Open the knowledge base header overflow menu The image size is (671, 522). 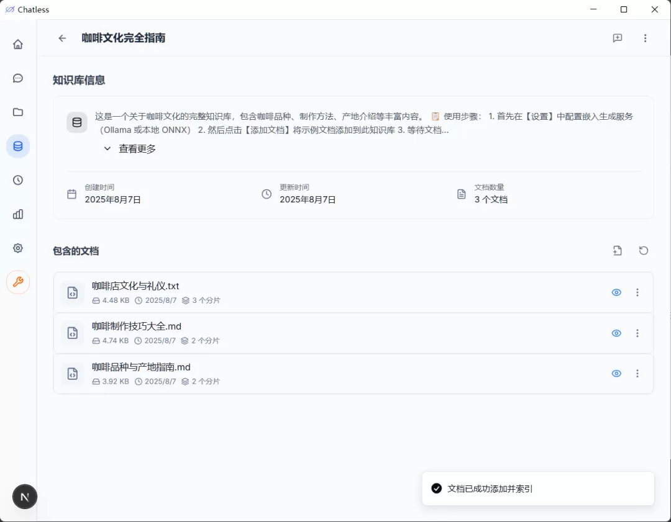(646, 38)
